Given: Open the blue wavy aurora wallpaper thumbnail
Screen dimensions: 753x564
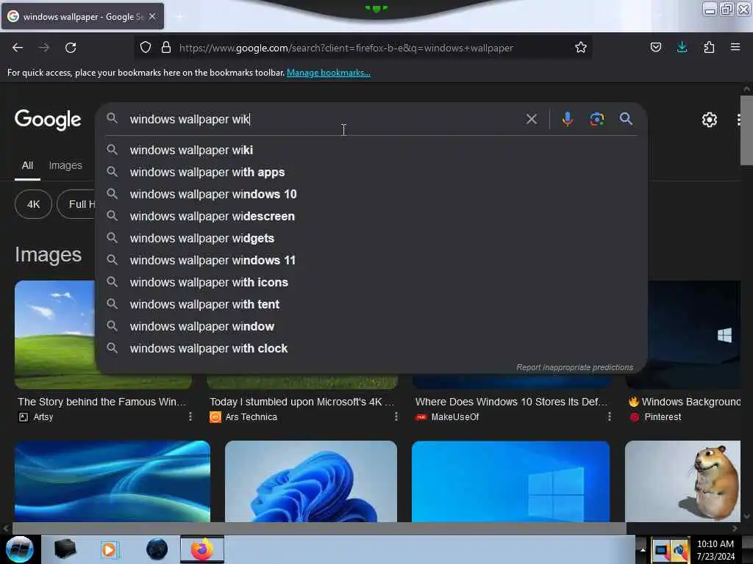Looking at the screenshot, I should (113, 481).
